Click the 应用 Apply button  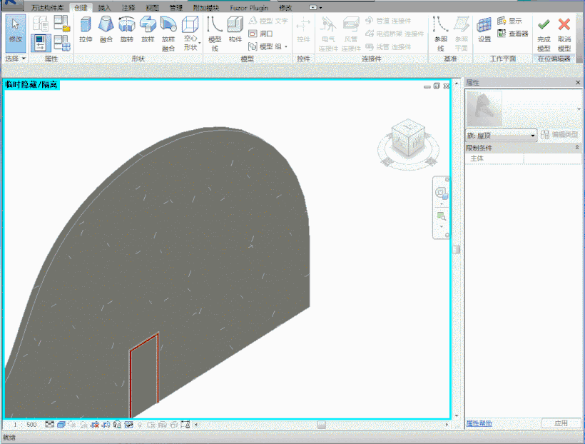(x=561, y=423)
